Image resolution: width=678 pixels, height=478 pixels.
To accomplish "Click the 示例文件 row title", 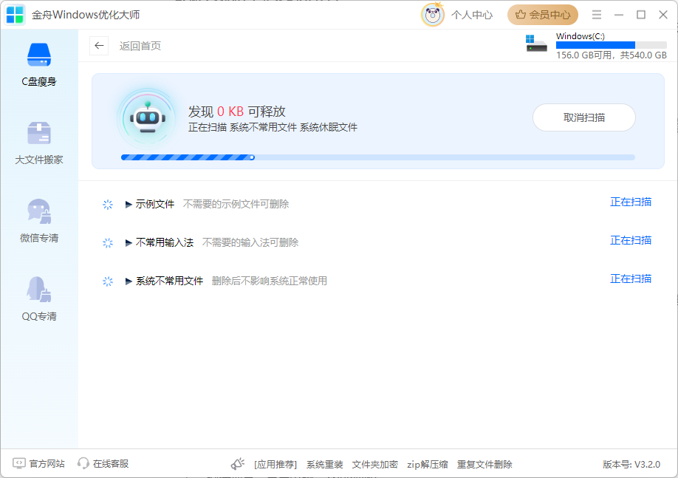I will (155, 204).
